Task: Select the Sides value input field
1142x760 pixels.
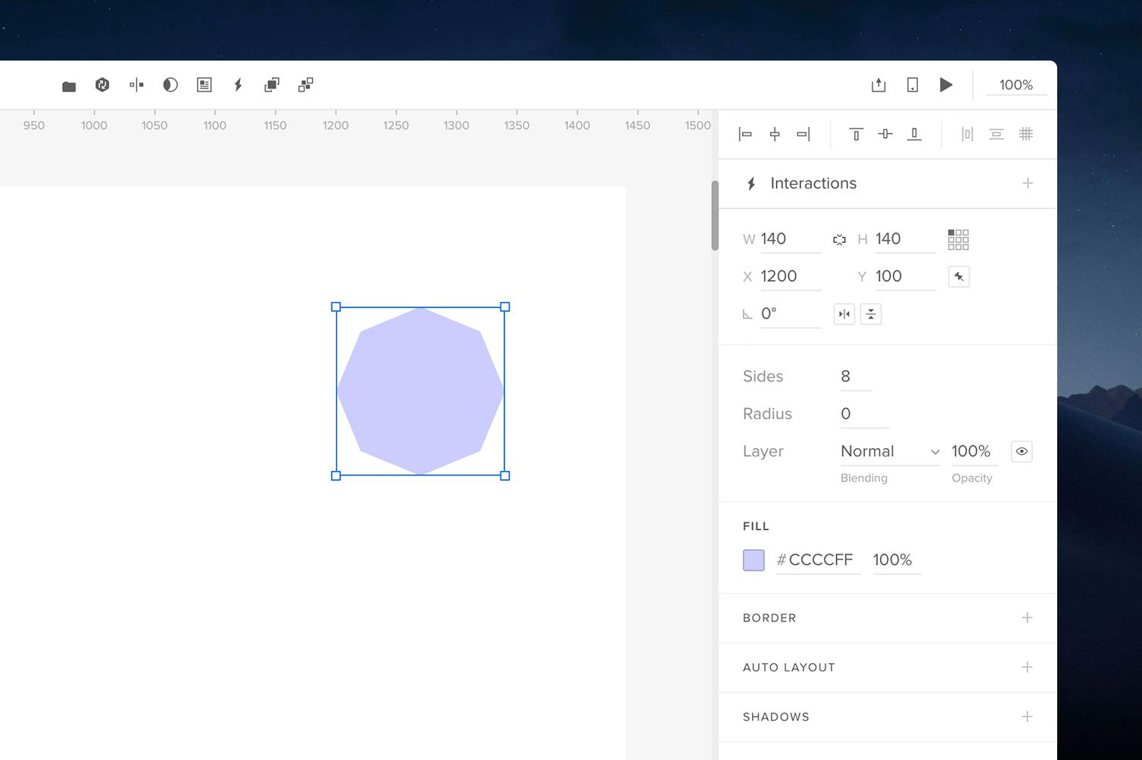Action: (856, 376)
